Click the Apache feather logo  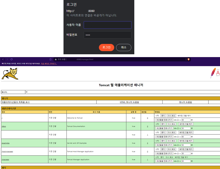click(215, 73)
